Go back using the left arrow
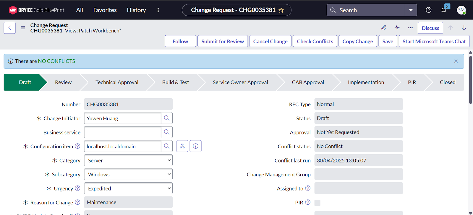This screenshot has width=473, height=215. (9, 28)
